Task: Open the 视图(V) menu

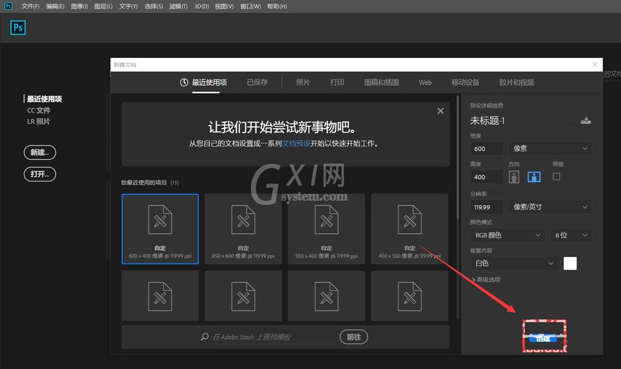Action: (x=224, y=6)
